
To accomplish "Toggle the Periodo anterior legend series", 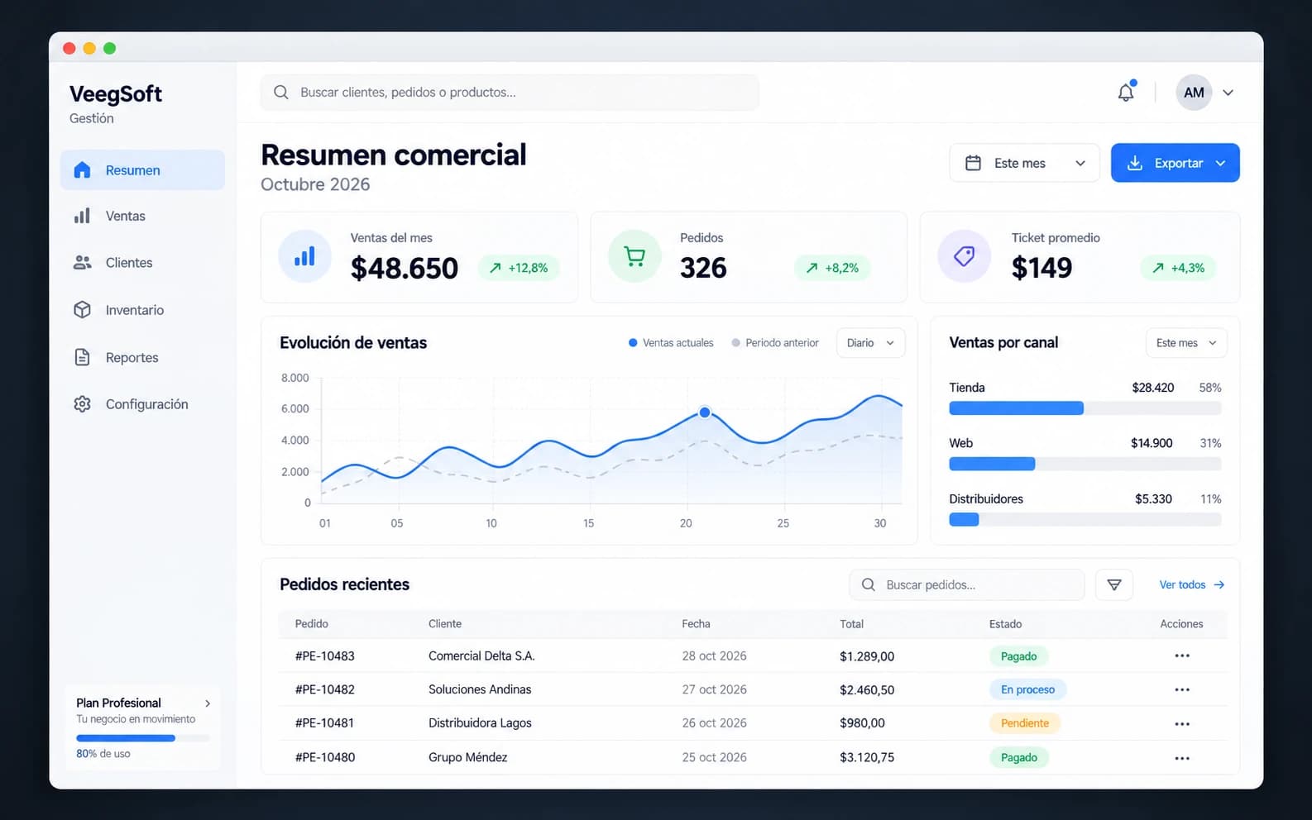I will [x=775, y=342].
